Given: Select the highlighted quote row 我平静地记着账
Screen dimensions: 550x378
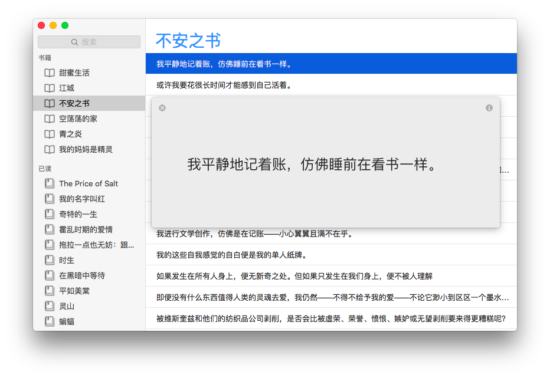Looking at the screenshot, I should tap(331, 64).
